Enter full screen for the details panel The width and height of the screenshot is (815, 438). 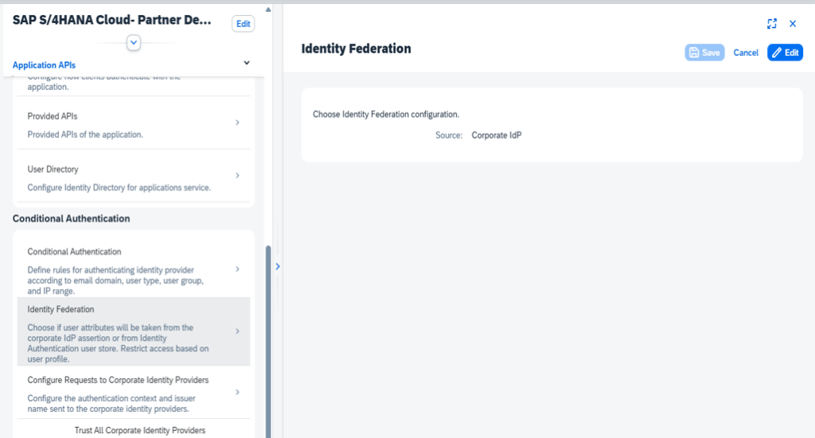pos(771,24)
